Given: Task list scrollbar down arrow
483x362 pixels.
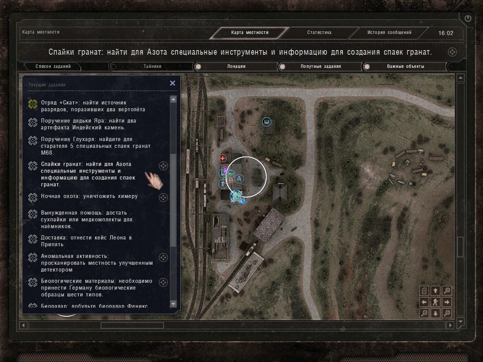Looking at the screenshot, I should [x=173, y=304].
